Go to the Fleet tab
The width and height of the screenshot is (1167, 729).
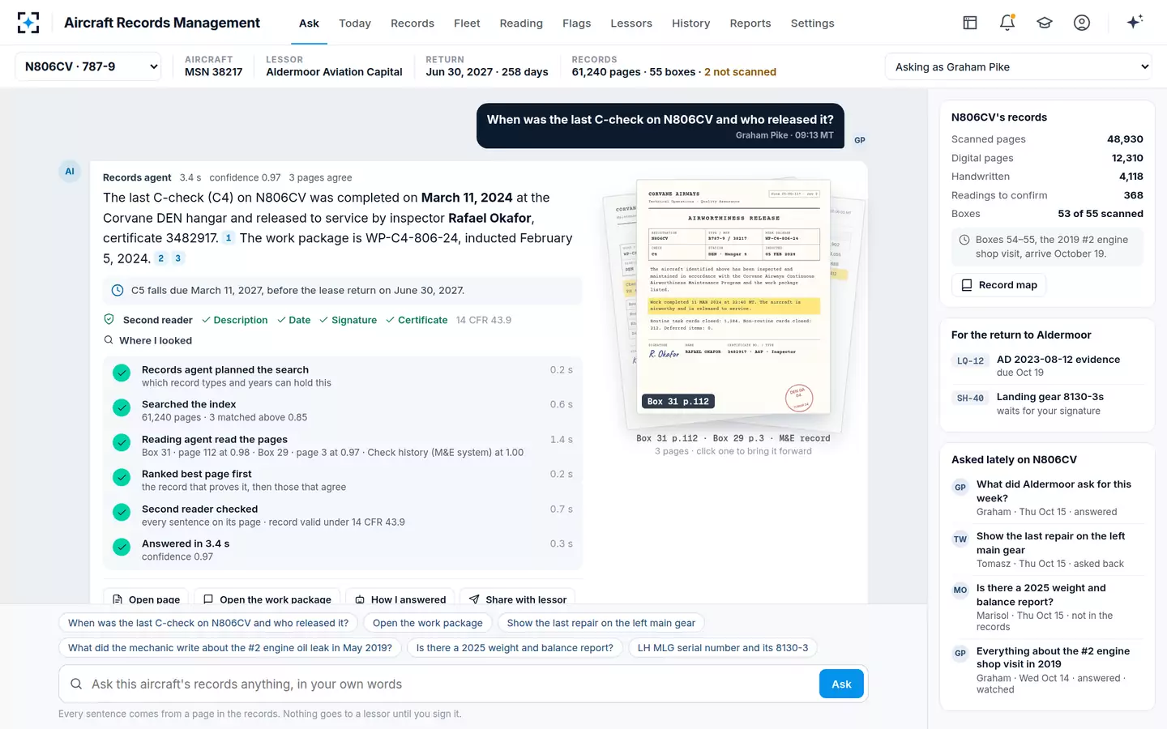tap(467, 23)
